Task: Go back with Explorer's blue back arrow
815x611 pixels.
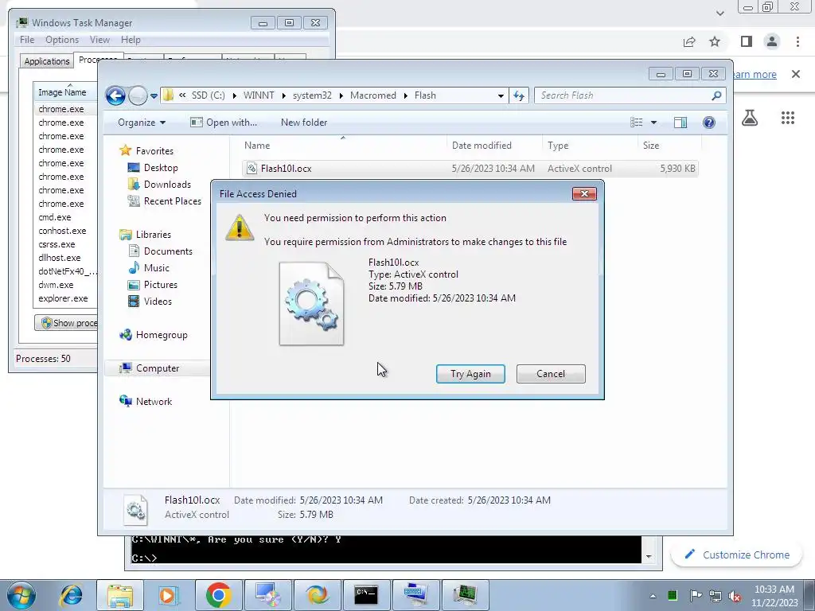Action: [x=115, y=95]
